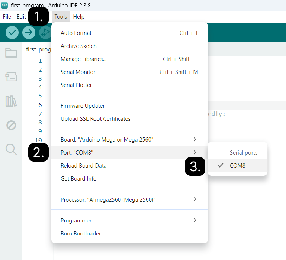Open the Edit menu
The width and height of the screenshot is (286, 260).
click(x=21, y=17)
